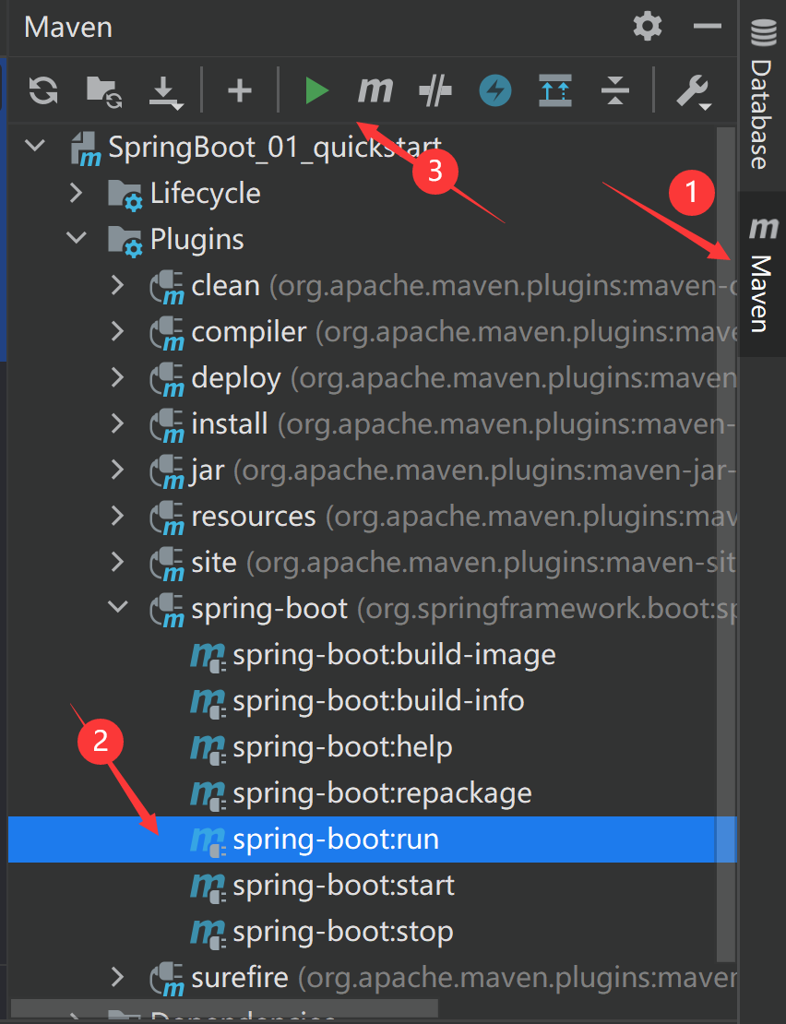Viewport: 786px width, 1024px height.
Task: Click the clean plugin icon
Action: click(167, 287)
